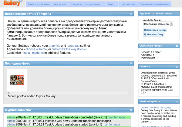Remove the Статистика галереи block
The height and width of the screenshot is (127, 182).
177,46
